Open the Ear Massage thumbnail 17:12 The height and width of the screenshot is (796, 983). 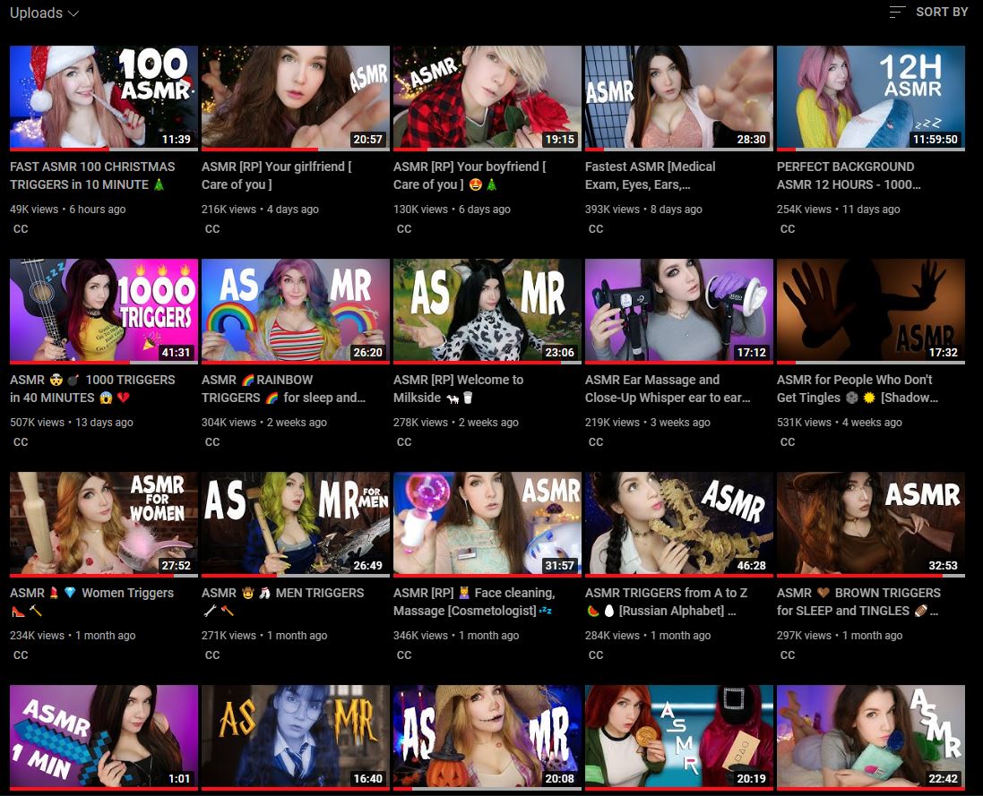679,311
